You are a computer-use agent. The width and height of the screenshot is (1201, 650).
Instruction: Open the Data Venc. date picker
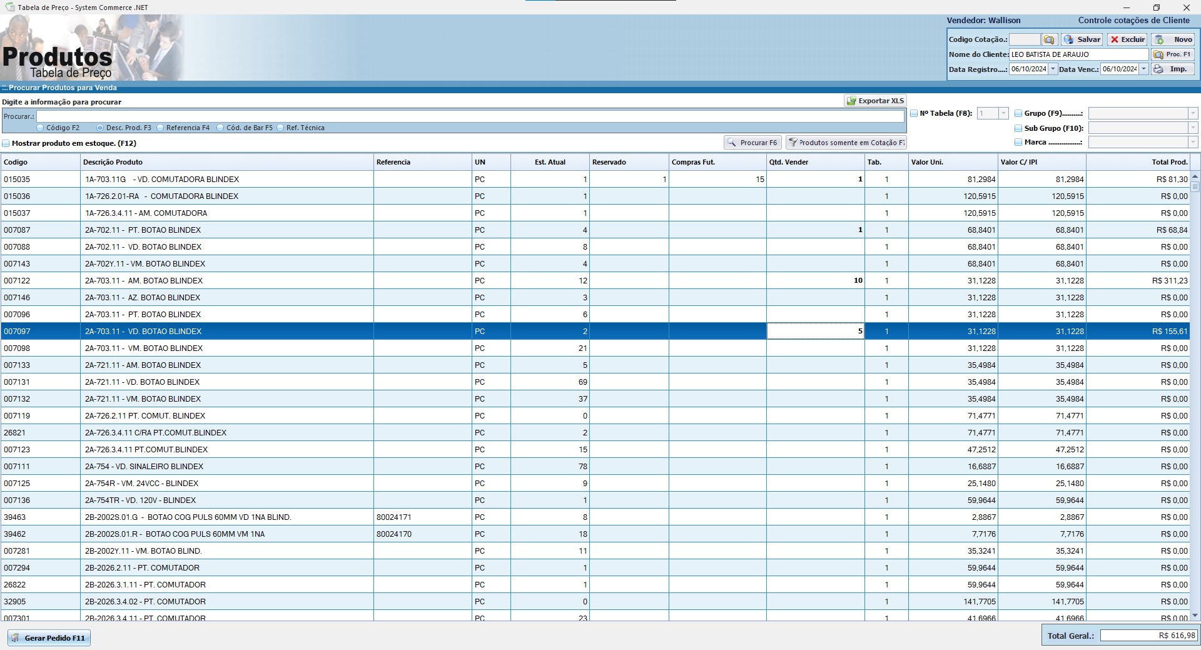[1144, 69]
